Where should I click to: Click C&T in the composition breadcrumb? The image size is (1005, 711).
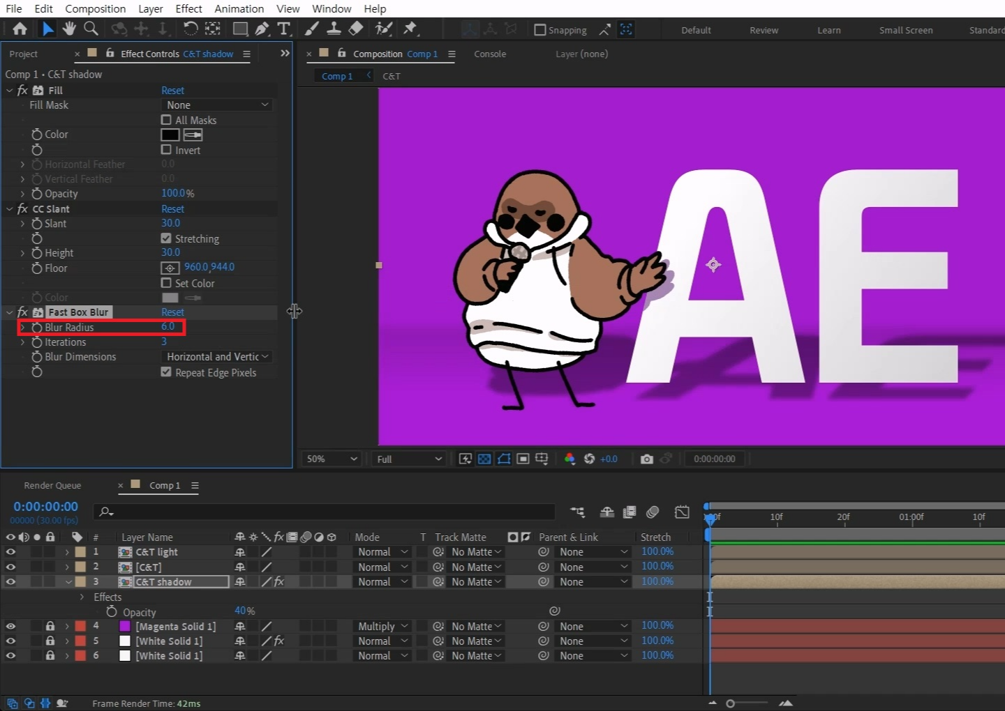[392, 76]
